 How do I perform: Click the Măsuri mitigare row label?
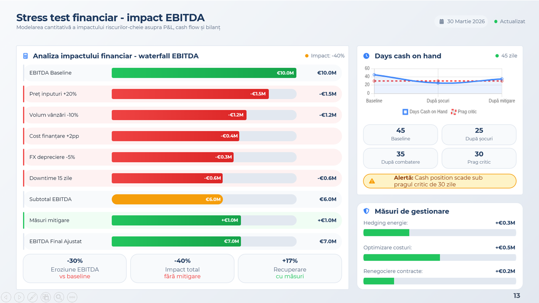pos(49,220)
